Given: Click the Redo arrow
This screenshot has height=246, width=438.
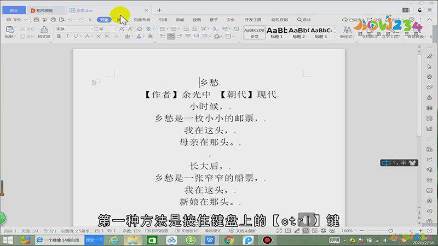Looking at the screenshot, I should (81, 20).
